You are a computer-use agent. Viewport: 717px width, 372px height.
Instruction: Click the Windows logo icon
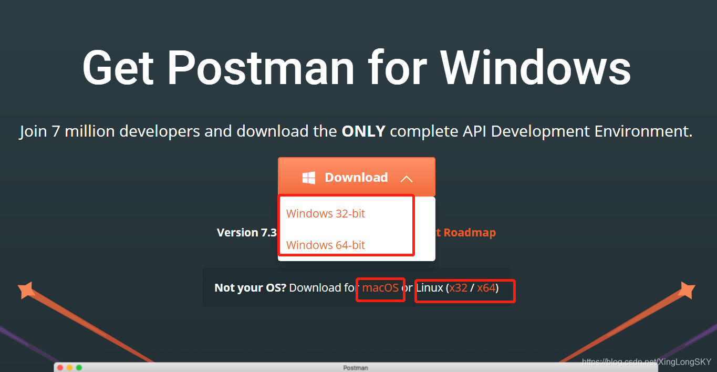pos(309,178)
